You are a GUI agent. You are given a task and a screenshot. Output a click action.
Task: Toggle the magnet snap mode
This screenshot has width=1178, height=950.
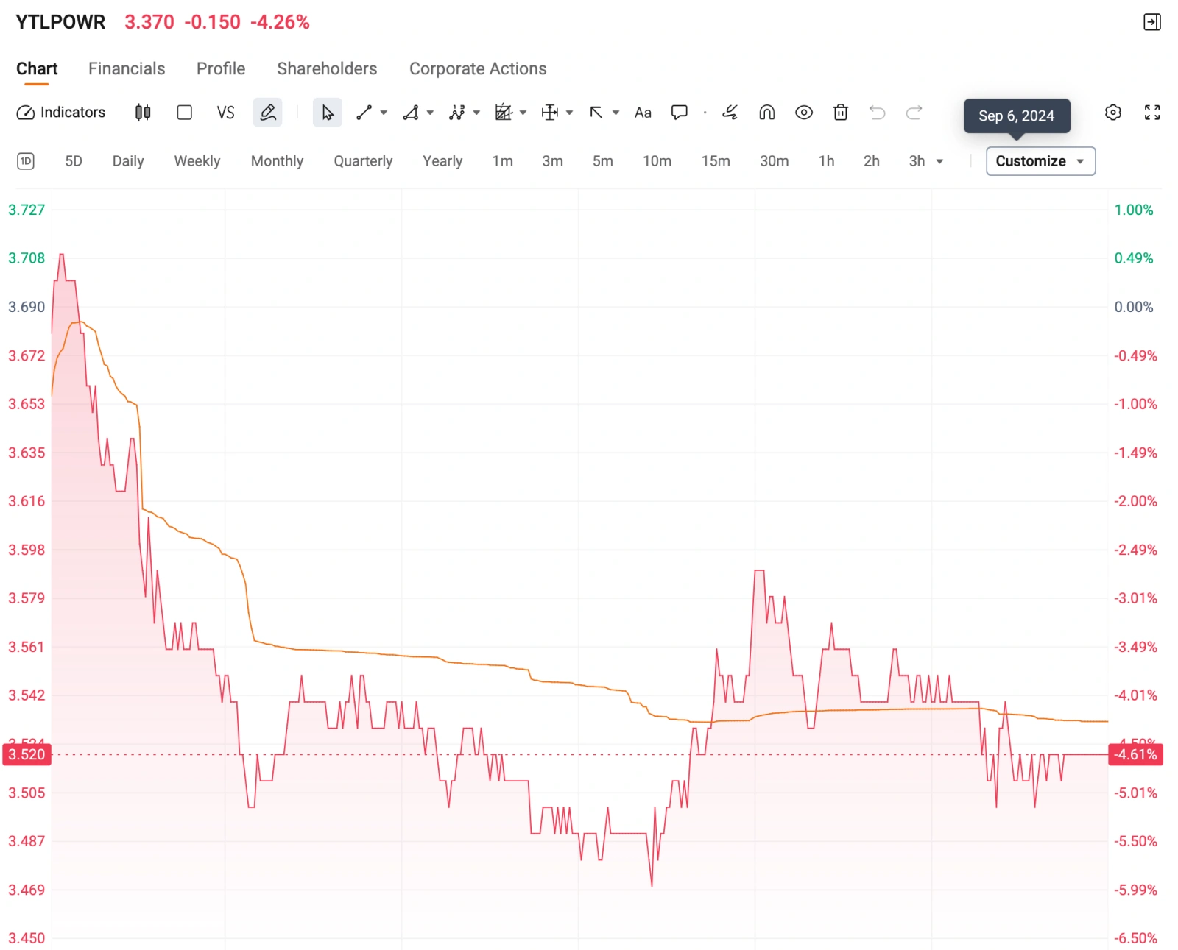pos(767,113)
